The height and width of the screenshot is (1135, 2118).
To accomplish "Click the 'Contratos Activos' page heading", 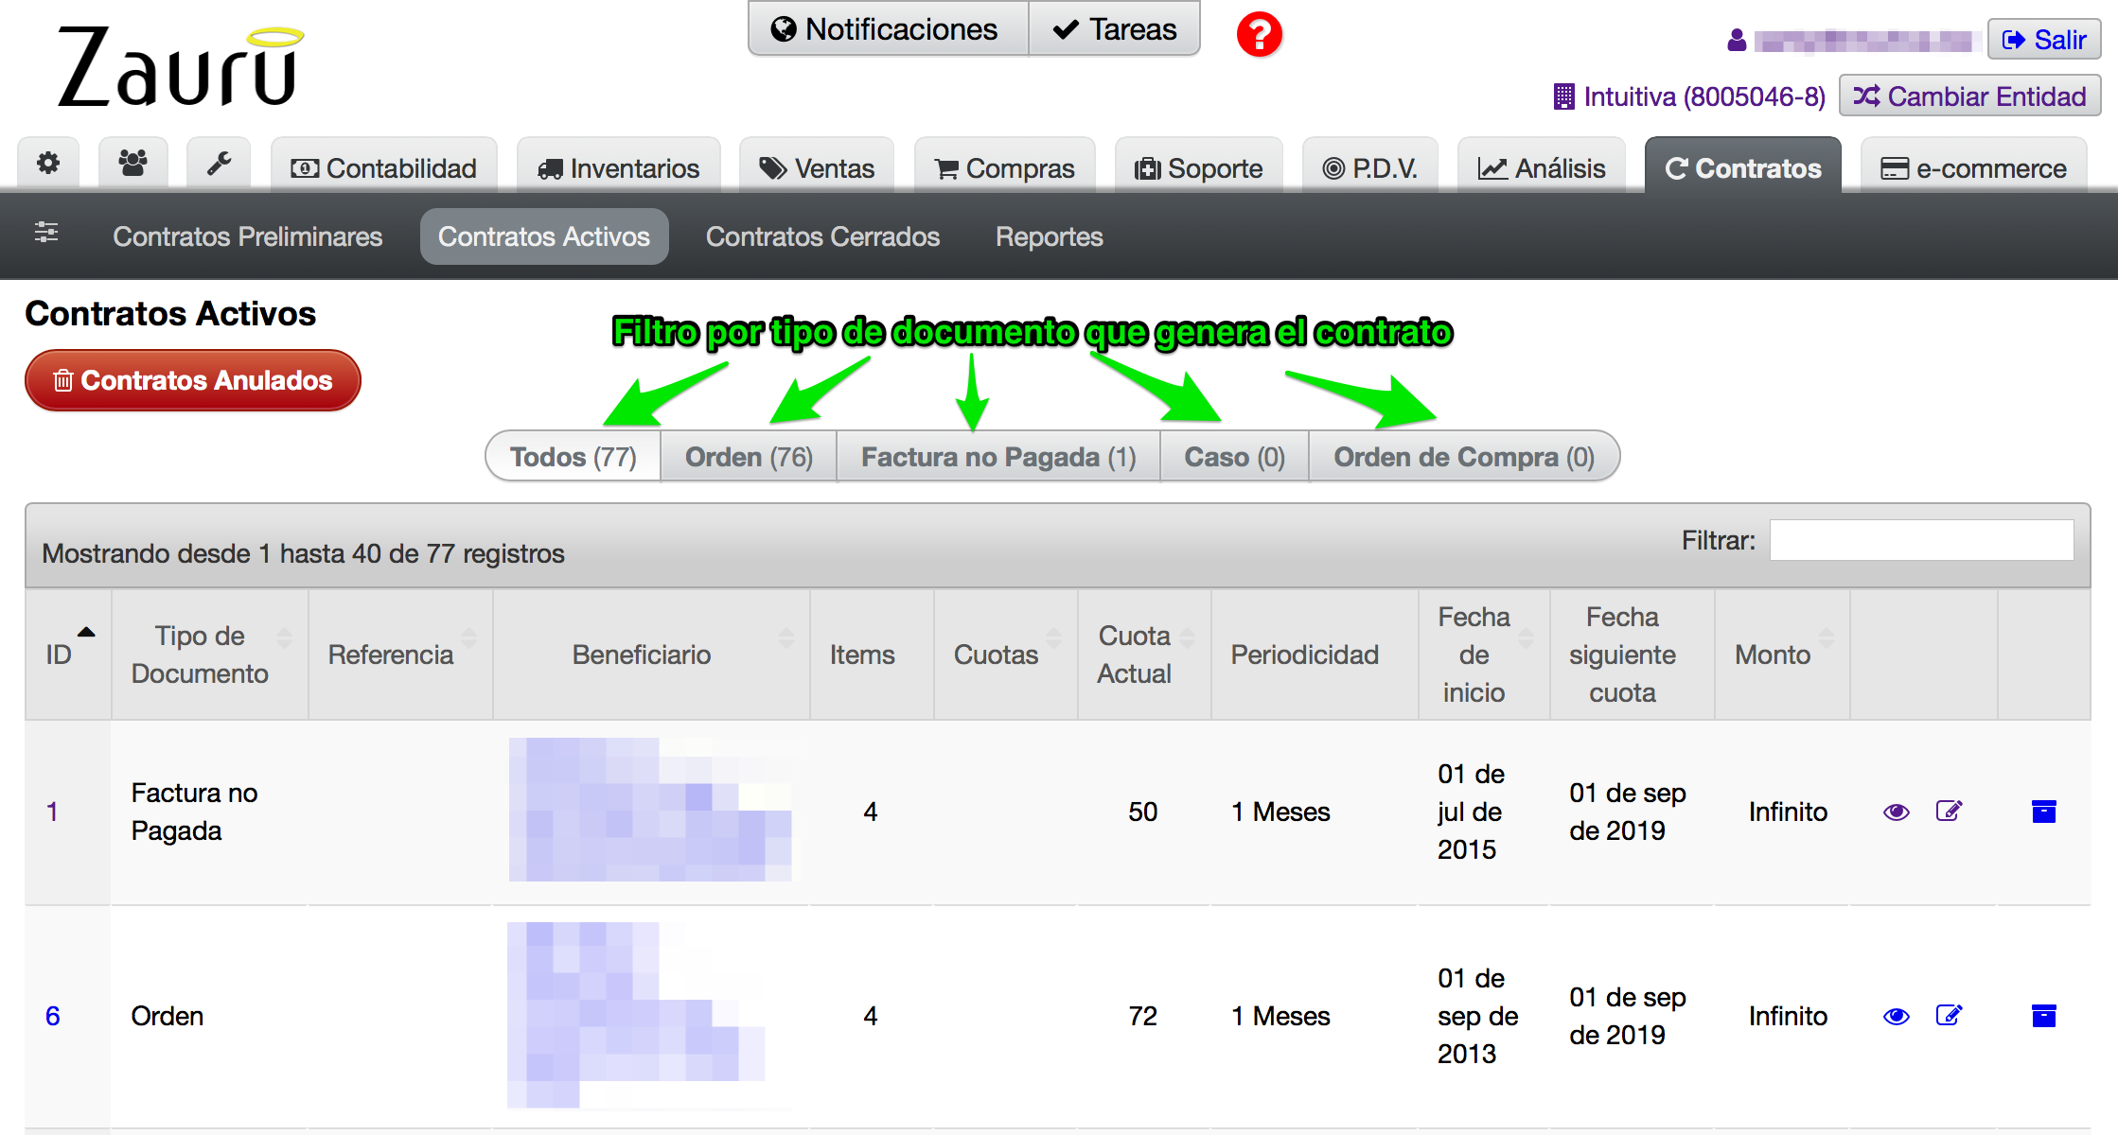I will click(x=170, y=313).
